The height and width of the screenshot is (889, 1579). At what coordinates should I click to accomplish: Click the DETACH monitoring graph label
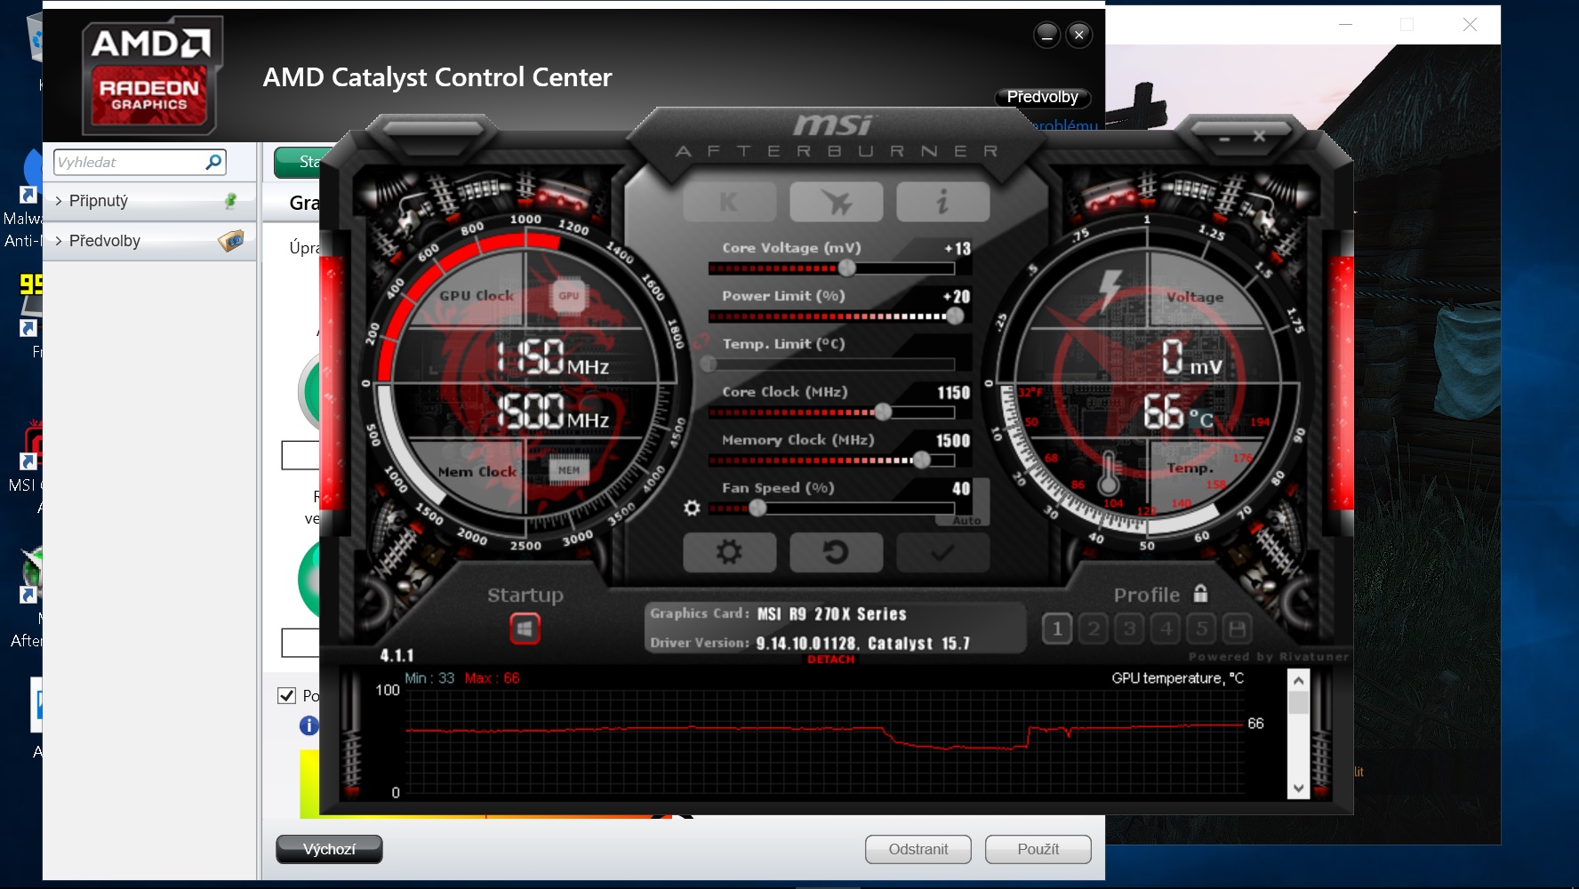[x=830, y=660]
